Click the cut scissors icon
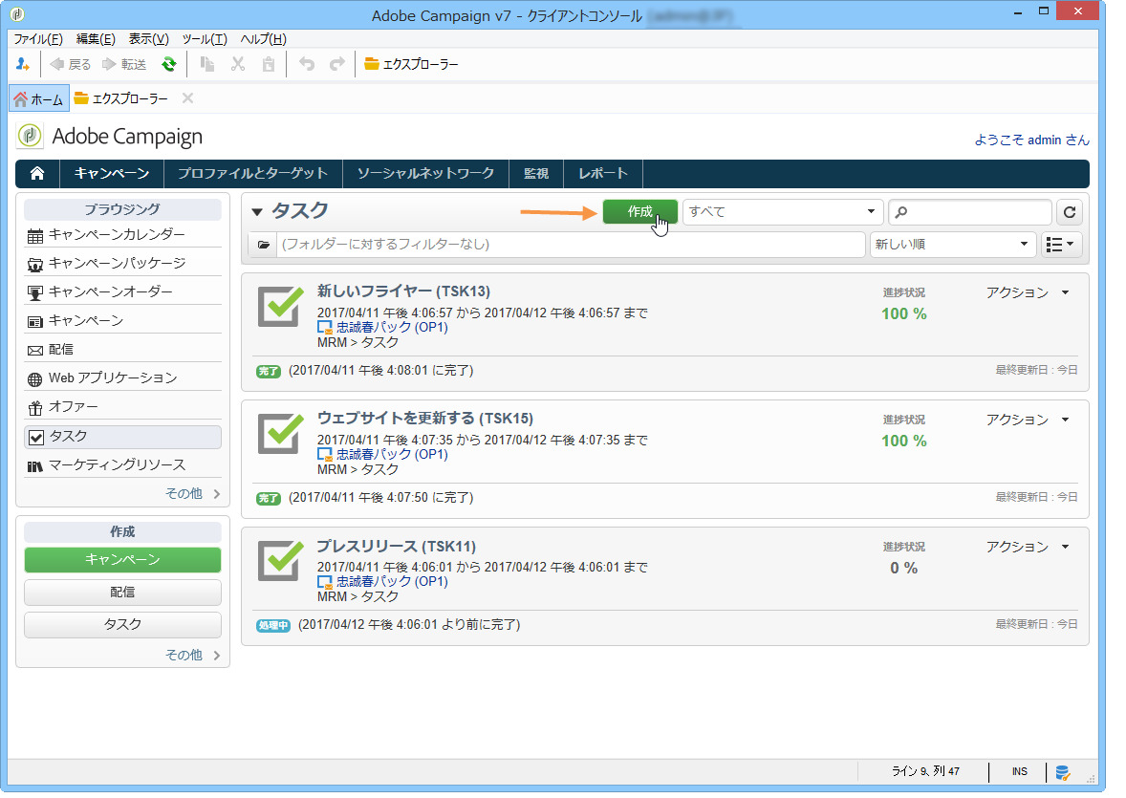The image size is (1126, 798). click(238, 65)
